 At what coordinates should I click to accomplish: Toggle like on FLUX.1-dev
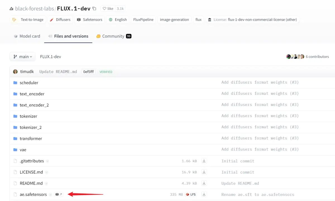[x=107, y=8]
